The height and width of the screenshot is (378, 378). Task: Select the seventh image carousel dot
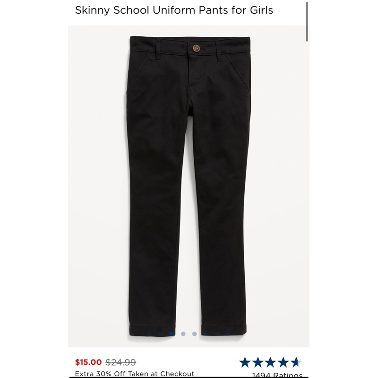(x=217, y=334)
